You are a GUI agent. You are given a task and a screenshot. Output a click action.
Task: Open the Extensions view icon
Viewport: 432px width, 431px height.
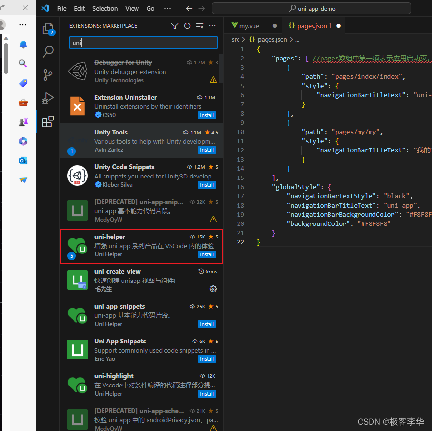(48, 121)
